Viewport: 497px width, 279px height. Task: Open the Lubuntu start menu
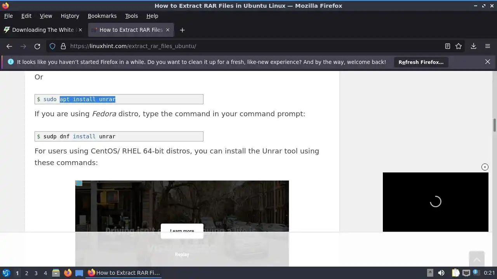(x=6, y=273)
